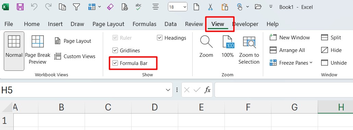Viewport: 353px width, 130px height.
Task: Click the Cut scissors icon
Action: [x=210, y=7]
